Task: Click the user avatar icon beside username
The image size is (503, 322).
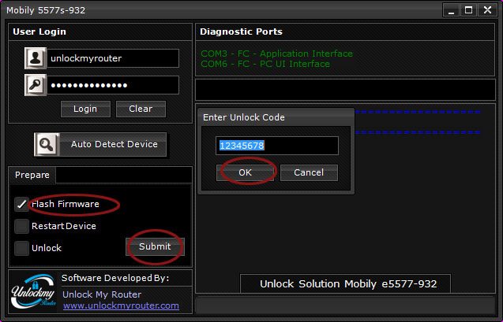Action: click(x=36, y=58)
